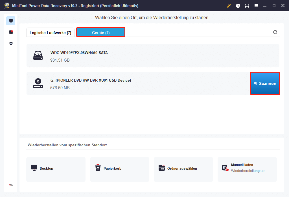Viewport: 289px width, 197px height.
Task: Click the Wiederherstellungser... subtitle text
Action: (249, 171)
